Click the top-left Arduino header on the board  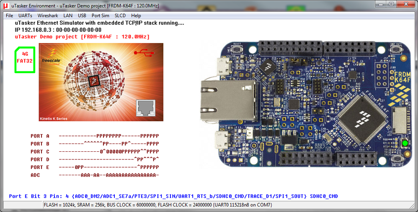tap(291, 48)
